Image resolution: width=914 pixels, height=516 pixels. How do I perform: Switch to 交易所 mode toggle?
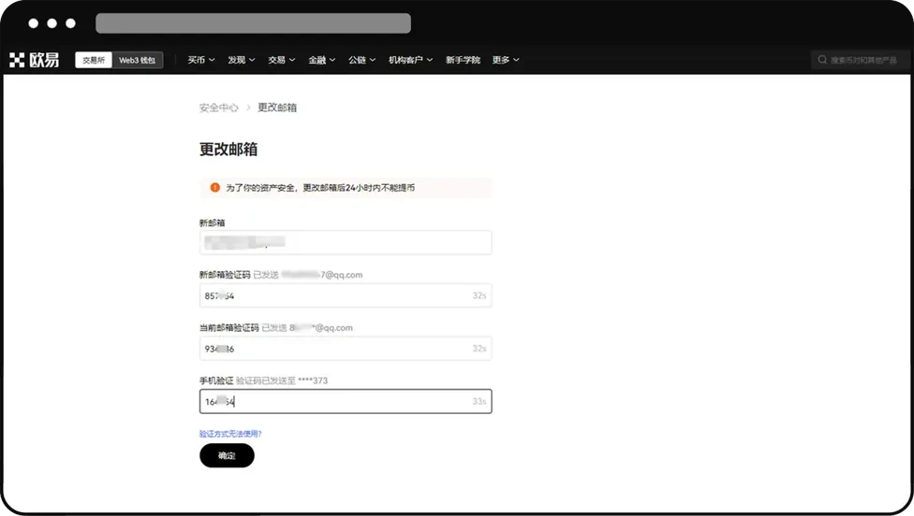95,60
